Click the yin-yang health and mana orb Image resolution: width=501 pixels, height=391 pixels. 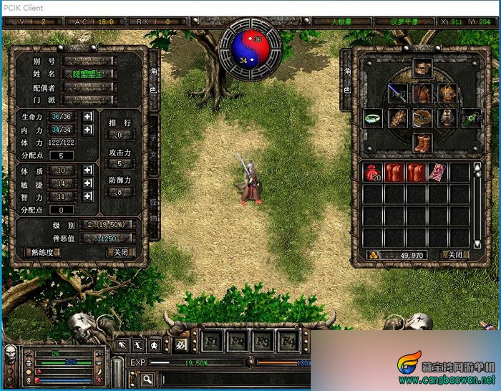pyautogui.click(x=250, y=50)
